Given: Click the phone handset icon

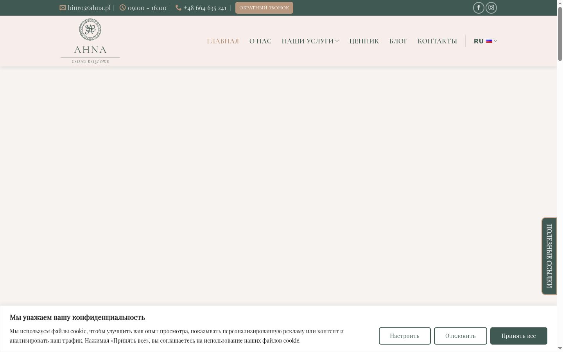Looking at the screenshot, I should point(178,8).
